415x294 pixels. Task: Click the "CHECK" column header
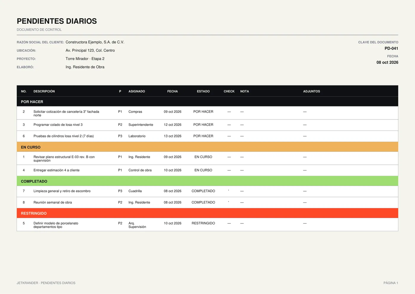(x=229, y=91)
